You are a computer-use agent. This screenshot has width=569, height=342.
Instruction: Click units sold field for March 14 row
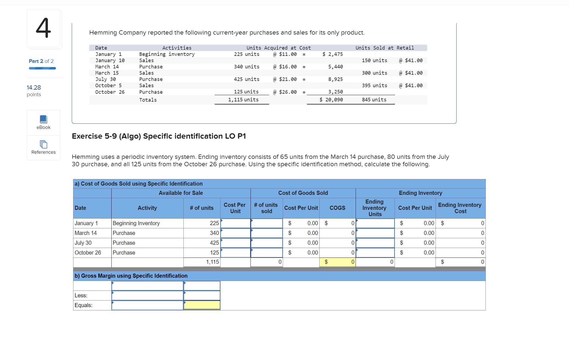267,233
